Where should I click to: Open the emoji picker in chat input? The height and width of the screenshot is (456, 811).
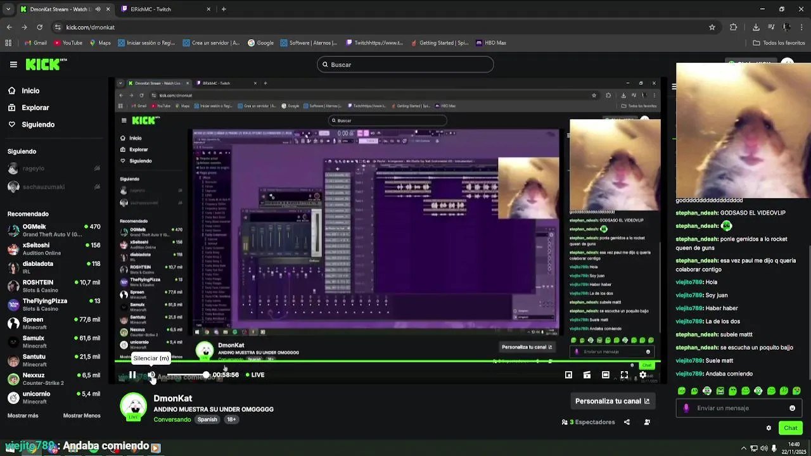point(792,408)
